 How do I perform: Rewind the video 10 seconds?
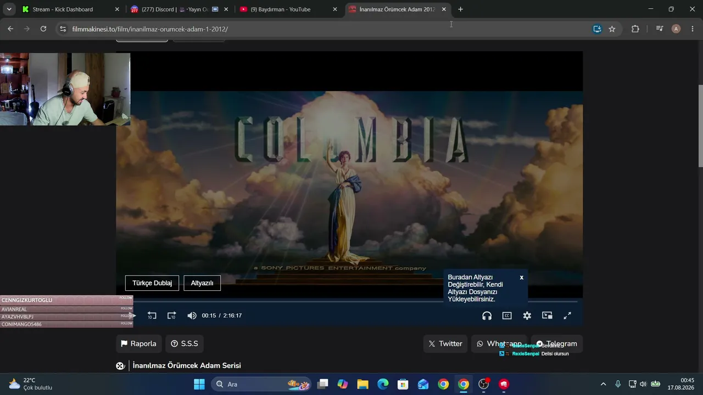[152, 315]
